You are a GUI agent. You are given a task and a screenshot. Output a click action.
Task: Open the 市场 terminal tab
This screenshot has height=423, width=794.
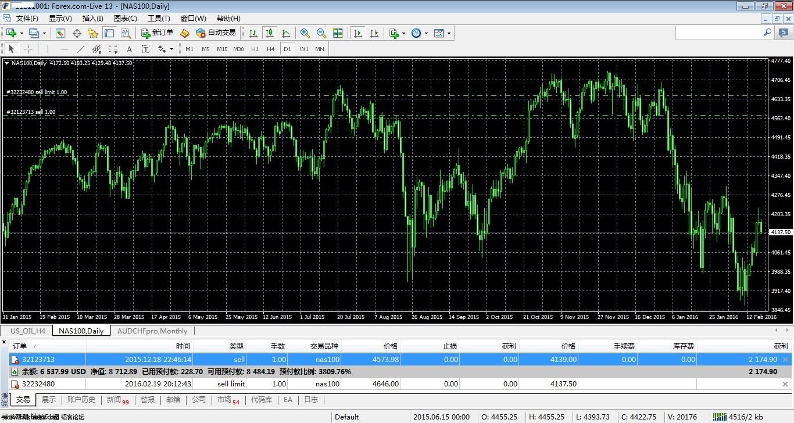pyautogui.click(x=228, y=400)
